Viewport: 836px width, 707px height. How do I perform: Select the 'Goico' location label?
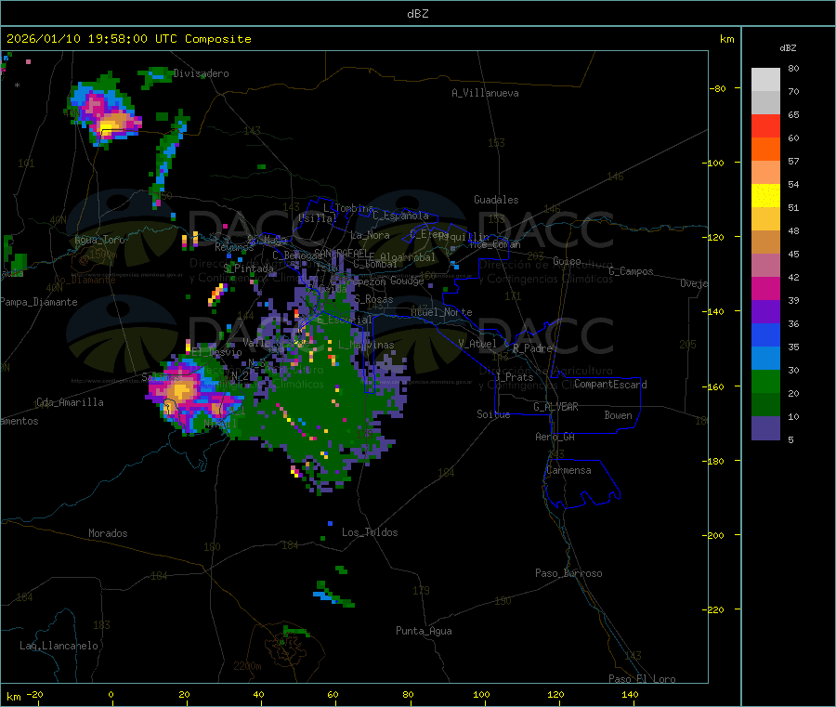(x=567, y=261)
